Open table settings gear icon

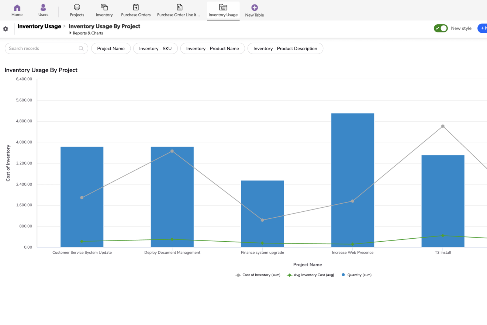pyautogui.click(x=6, y=29)
